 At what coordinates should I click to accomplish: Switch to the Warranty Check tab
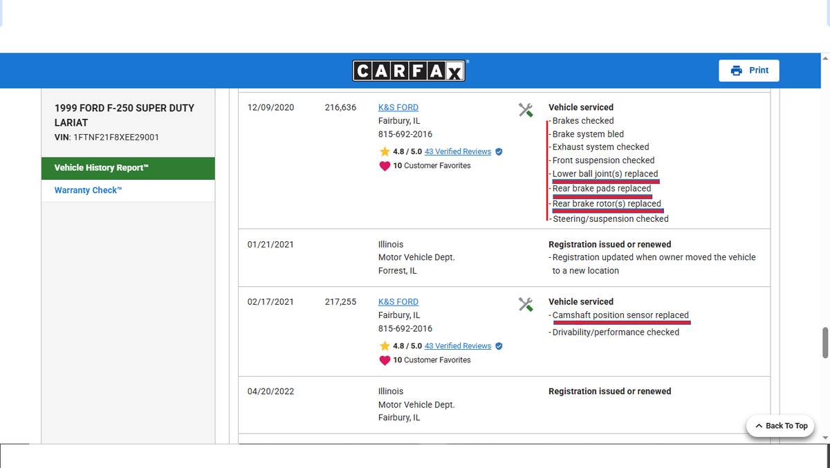88,190
